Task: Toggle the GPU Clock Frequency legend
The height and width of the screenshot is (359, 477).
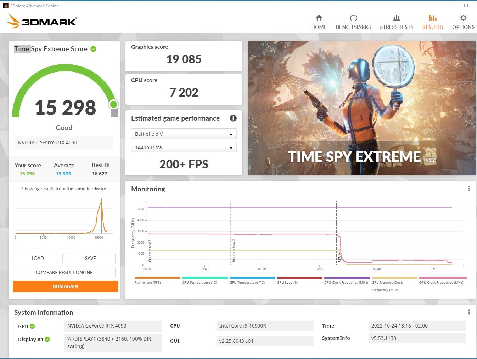Action: click(x=443, y=280)
